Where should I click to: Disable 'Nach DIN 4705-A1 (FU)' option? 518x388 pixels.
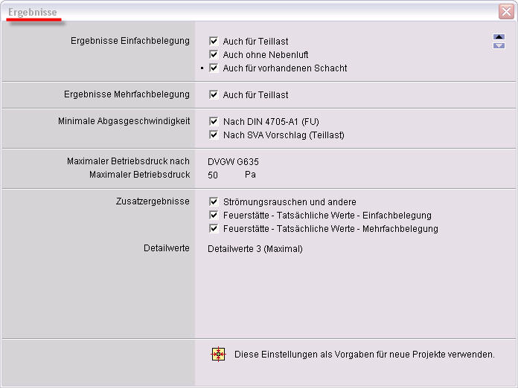[x=214, y=122]
